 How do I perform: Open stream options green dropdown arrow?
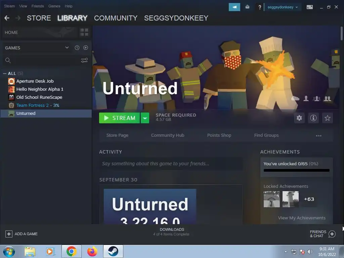pyautogui.click(x=145, y=118)
